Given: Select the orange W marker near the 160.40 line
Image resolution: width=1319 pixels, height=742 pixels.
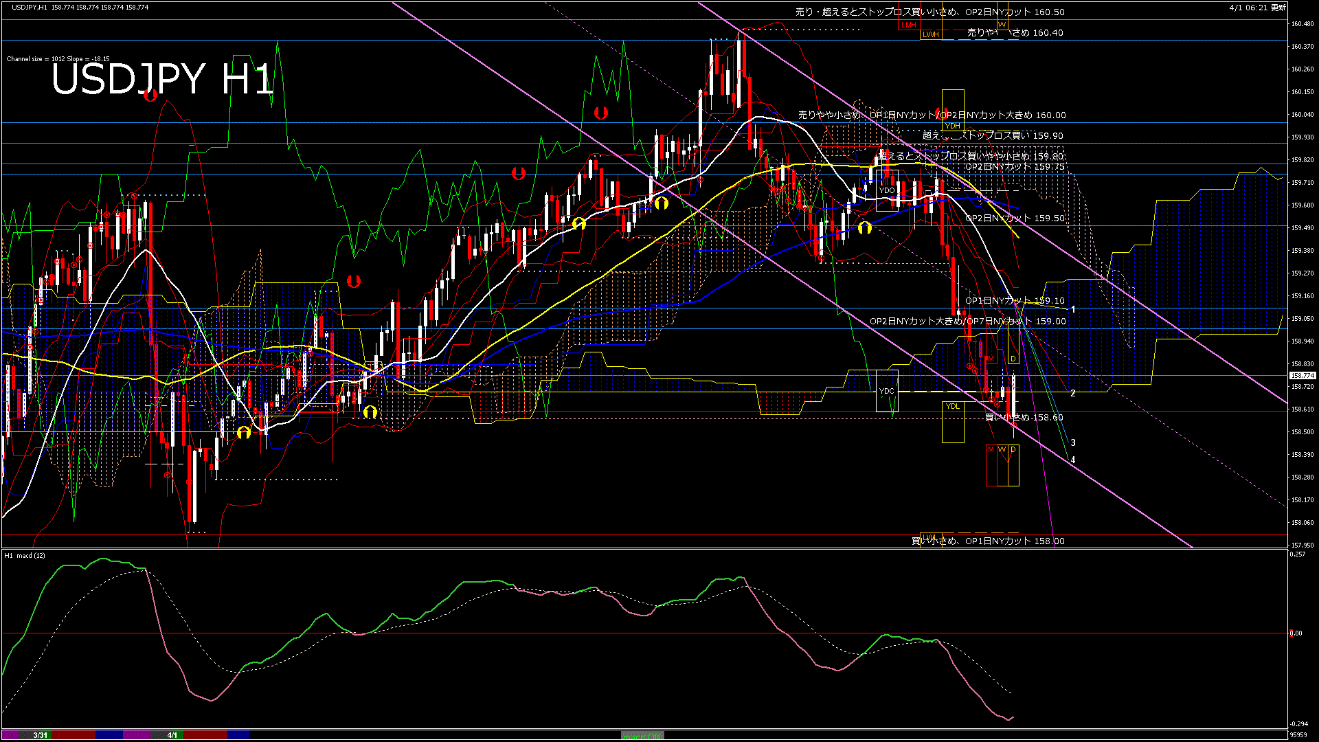Looking at the screenshot, I should (x=1002, y=23).
